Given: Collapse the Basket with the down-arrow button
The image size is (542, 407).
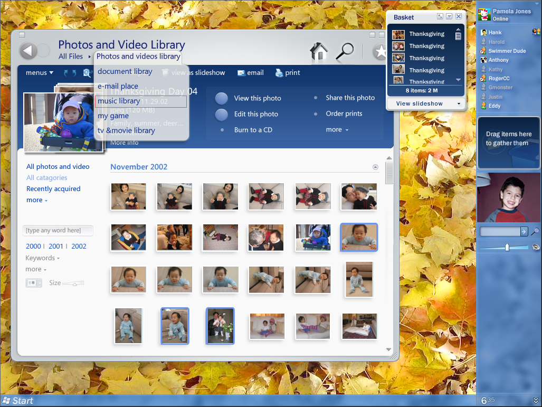Looking at the screenshot, I should point(449,16).
